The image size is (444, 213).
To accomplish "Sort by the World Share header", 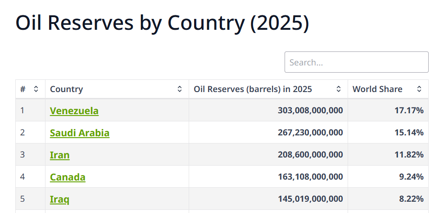I will [x=377, y=89].
